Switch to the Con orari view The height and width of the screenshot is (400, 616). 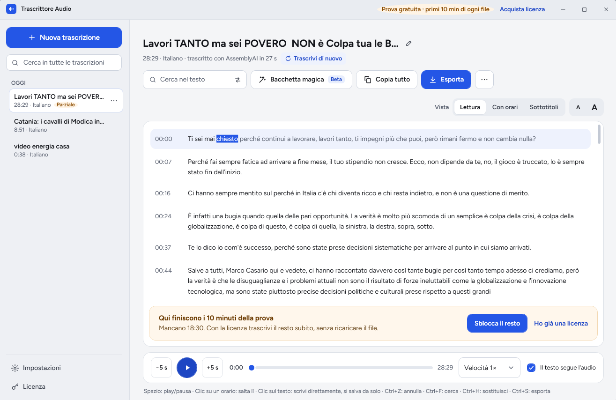click(505, 107)
